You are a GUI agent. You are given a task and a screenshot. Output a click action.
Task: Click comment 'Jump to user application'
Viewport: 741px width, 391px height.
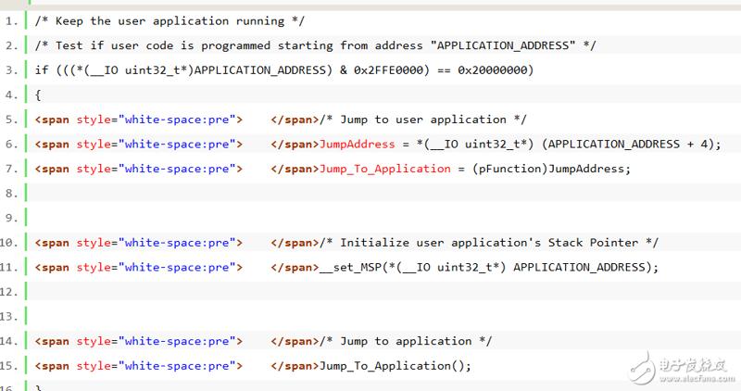click(423, 120)
